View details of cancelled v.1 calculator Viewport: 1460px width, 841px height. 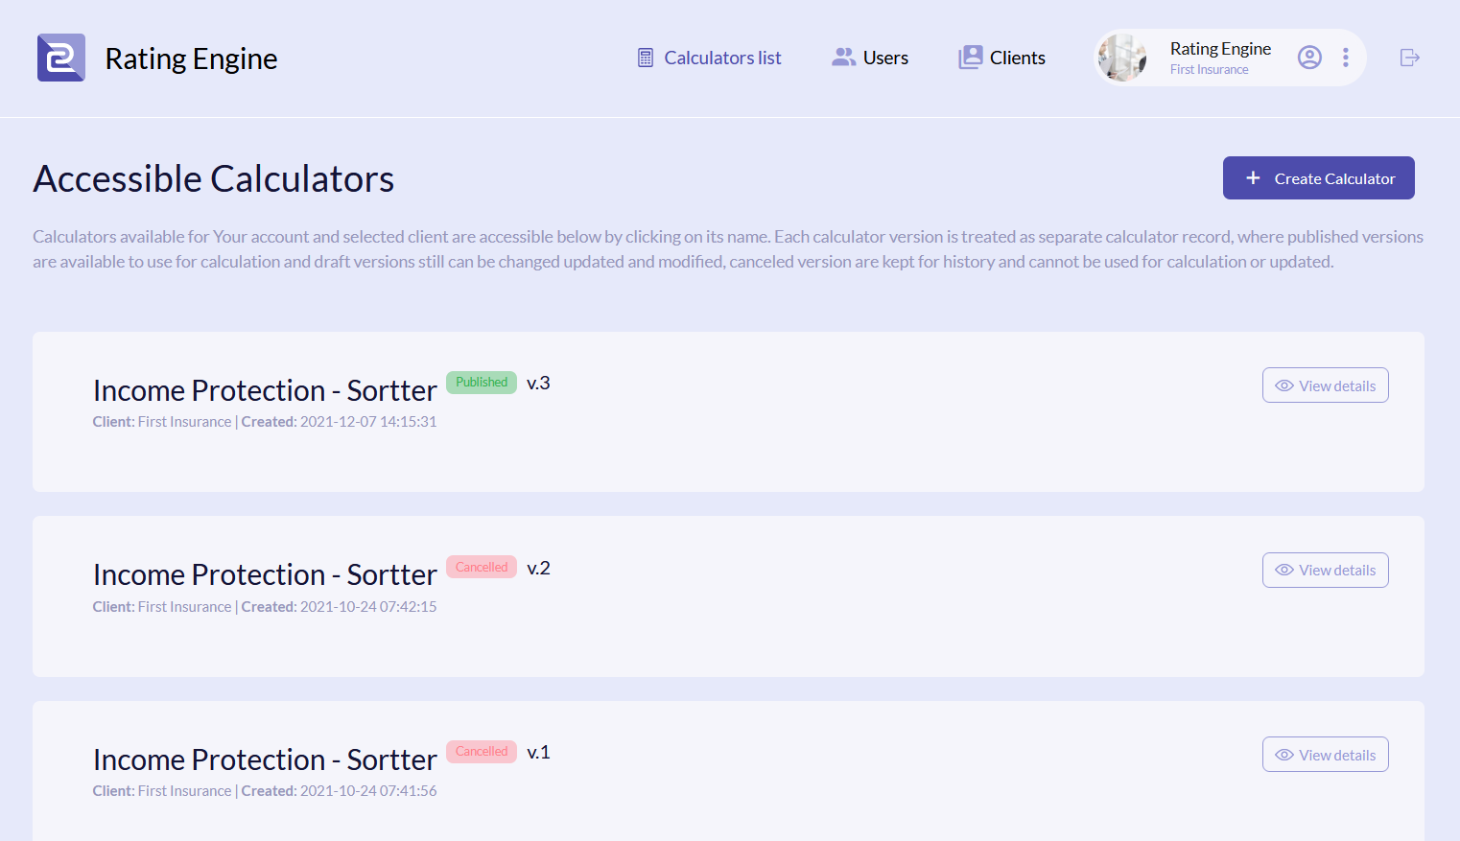[1325, 755]
